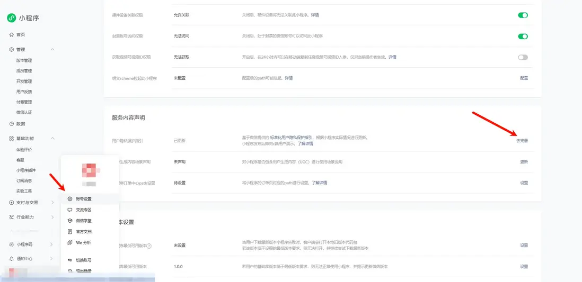Click the gear icon beside 账号设置
Image resolution: width=582 pixels, height=282 pixels.
(x=70, y=198)
